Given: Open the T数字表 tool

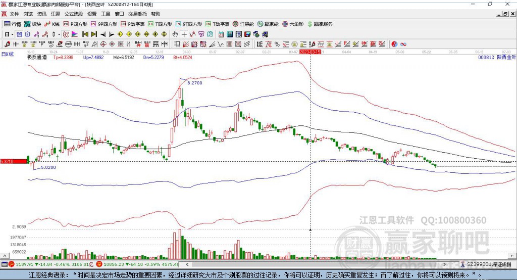Looking at the screenshot, I should click(217, 24).
